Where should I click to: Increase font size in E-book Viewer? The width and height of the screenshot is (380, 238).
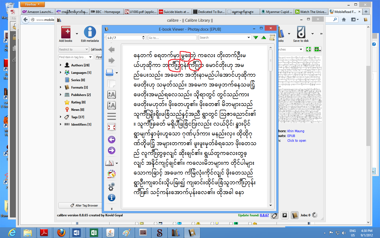click(112, 94)
